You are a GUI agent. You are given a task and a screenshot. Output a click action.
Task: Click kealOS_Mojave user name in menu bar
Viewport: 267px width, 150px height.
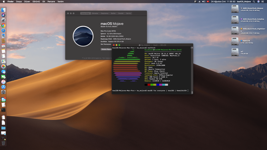coord(244,1)
